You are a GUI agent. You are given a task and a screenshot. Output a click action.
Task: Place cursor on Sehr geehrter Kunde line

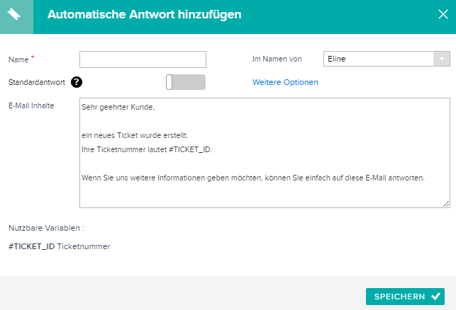pyautogui.click(x=118, y=107)
